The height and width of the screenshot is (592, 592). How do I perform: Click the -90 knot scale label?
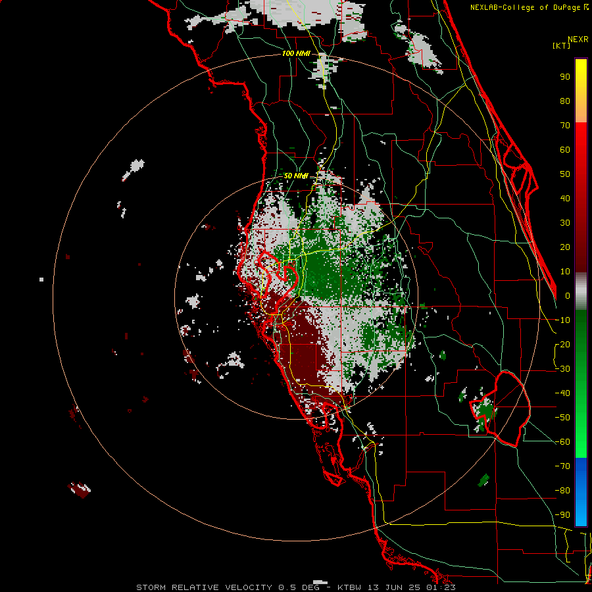click(562, 515)
